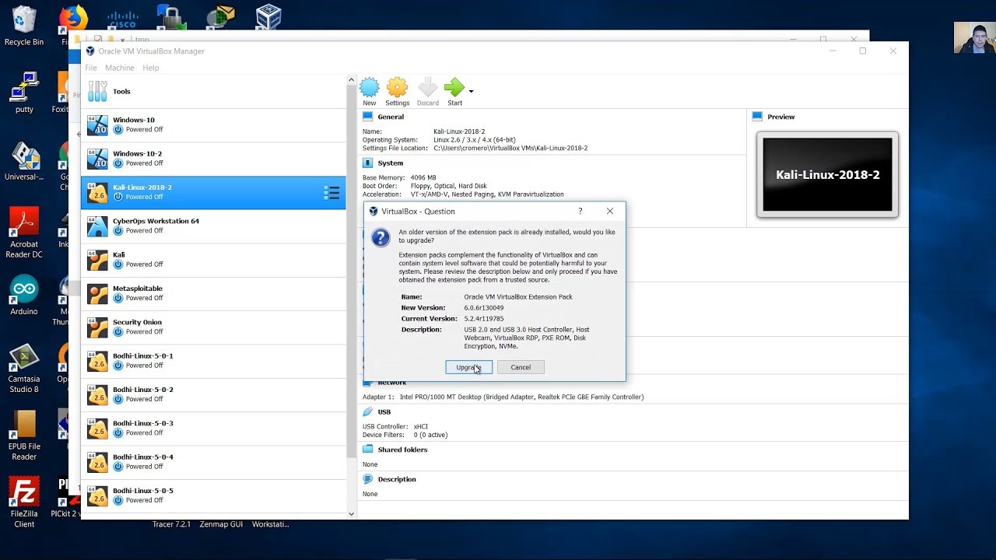Open the Arduino desktop icon
The height and width of the screenshot is (560, 996).
24,296
